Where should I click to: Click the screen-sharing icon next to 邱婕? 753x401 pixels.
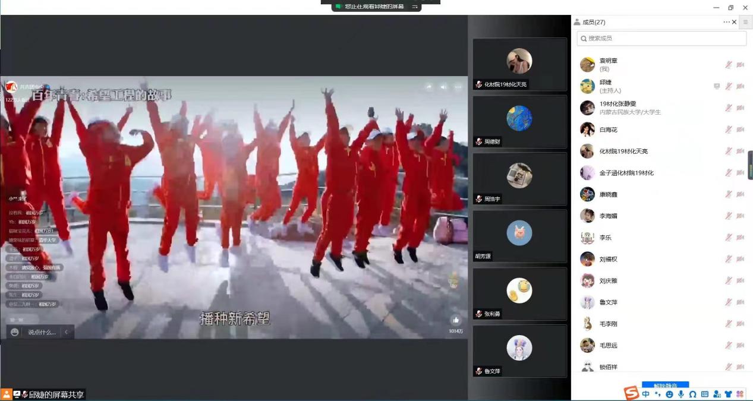(x=717, y=86)
